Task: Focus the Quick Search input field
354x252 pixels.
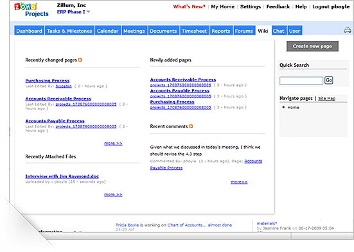Action: (x=301, y=80)
